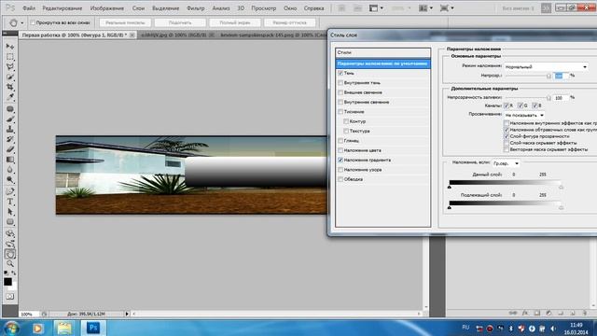This screenshot has height=336, width=597.
Task: Enable the Внешнее свечение checkbox
Action: coord(340,92)
